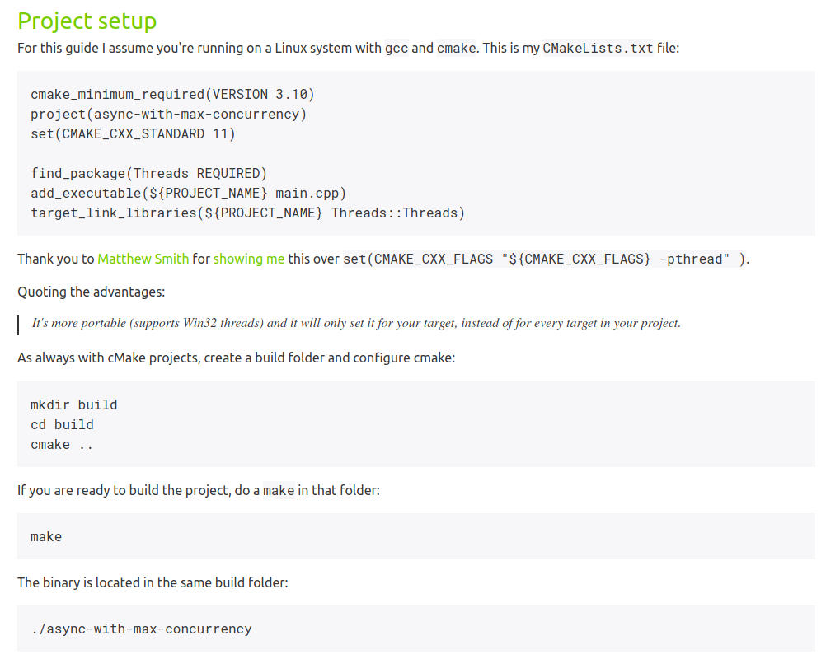The width and height of the screenshot is (826, 659).
Task: Click the inline make word in paragraph
Action: 279,491
